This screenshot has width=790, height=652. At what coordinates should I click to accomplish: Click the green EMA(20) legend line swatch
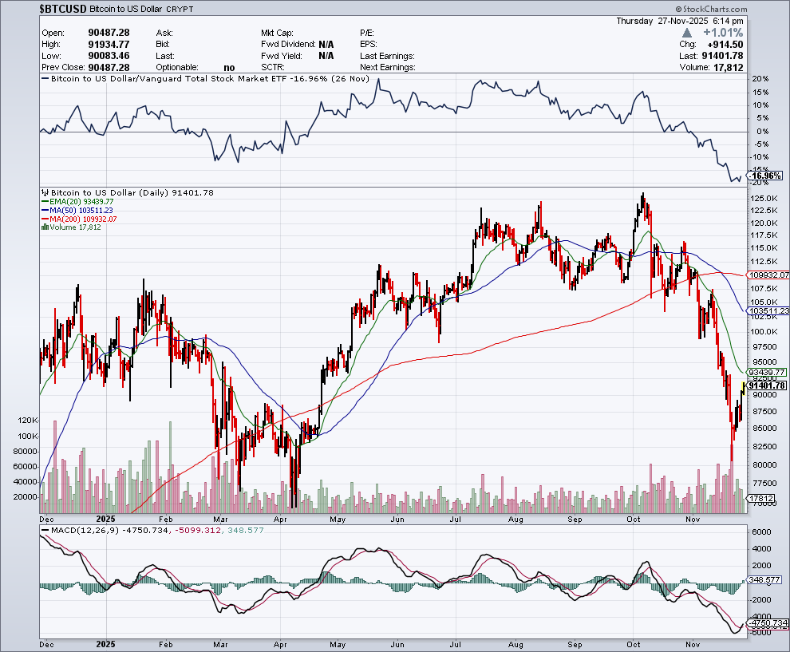44,202
